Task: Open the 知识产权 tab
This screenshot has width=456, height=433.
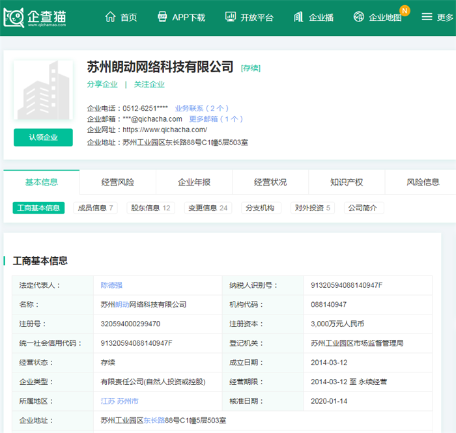Action: 347,182
